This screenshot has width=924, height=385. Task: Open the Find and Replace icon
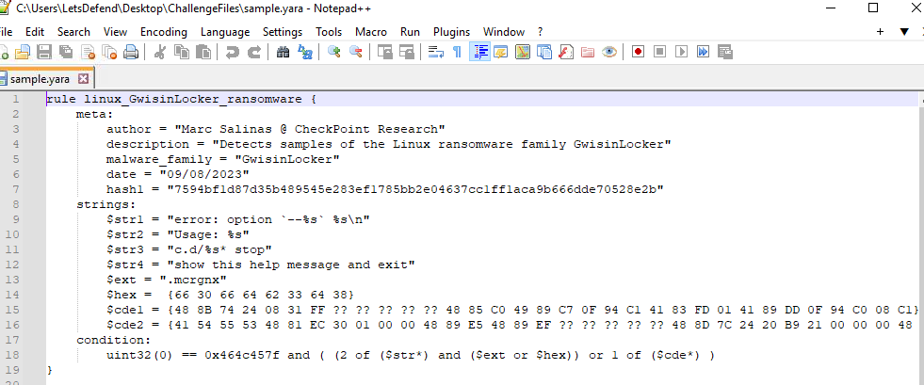pyautogui.click(x=304, y=53)
